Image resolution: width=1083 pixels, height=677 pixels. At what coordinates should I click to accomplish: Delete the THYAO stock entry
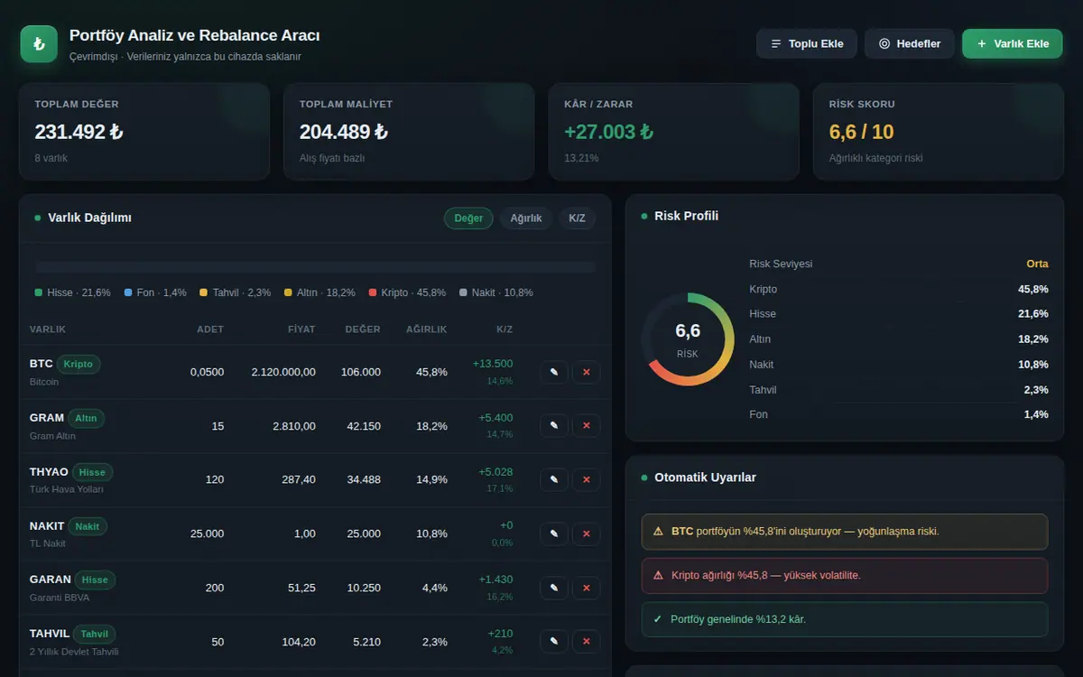586,480
